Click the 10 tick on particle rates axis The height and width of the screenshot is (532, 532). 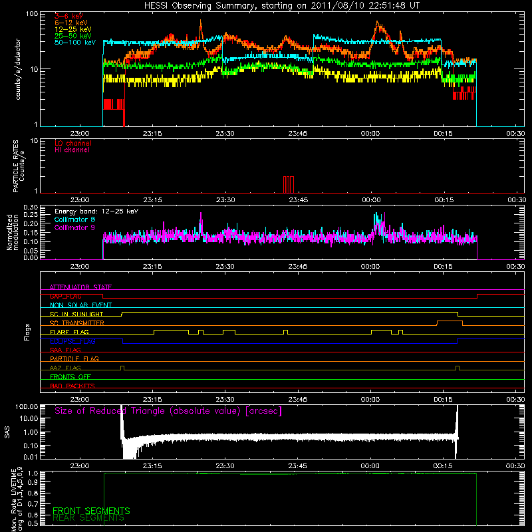tap(34, 140)
